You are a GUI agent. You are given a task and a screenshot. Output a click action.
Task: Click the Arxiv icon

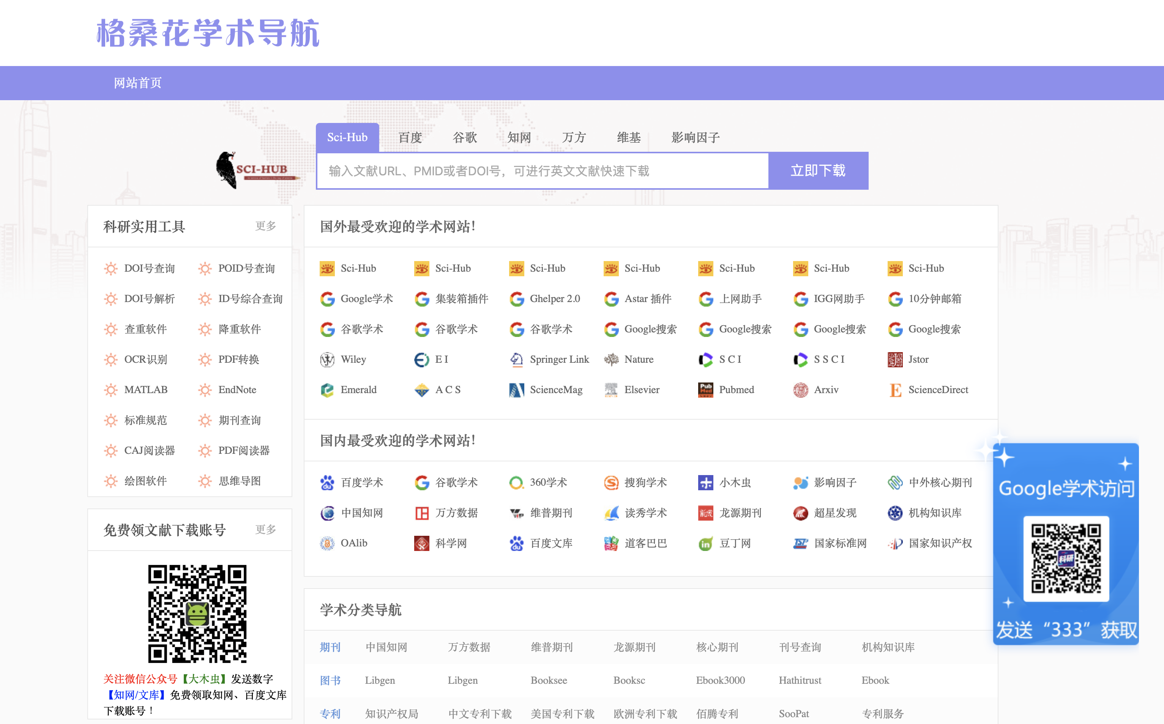coord(800,390)
